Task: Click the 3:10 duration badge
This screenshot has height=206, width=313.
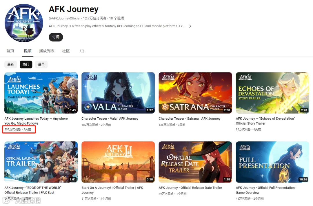Action: (150, 179)
